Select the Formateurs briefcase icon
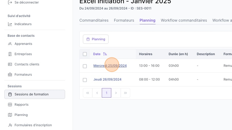 point(10,74)
